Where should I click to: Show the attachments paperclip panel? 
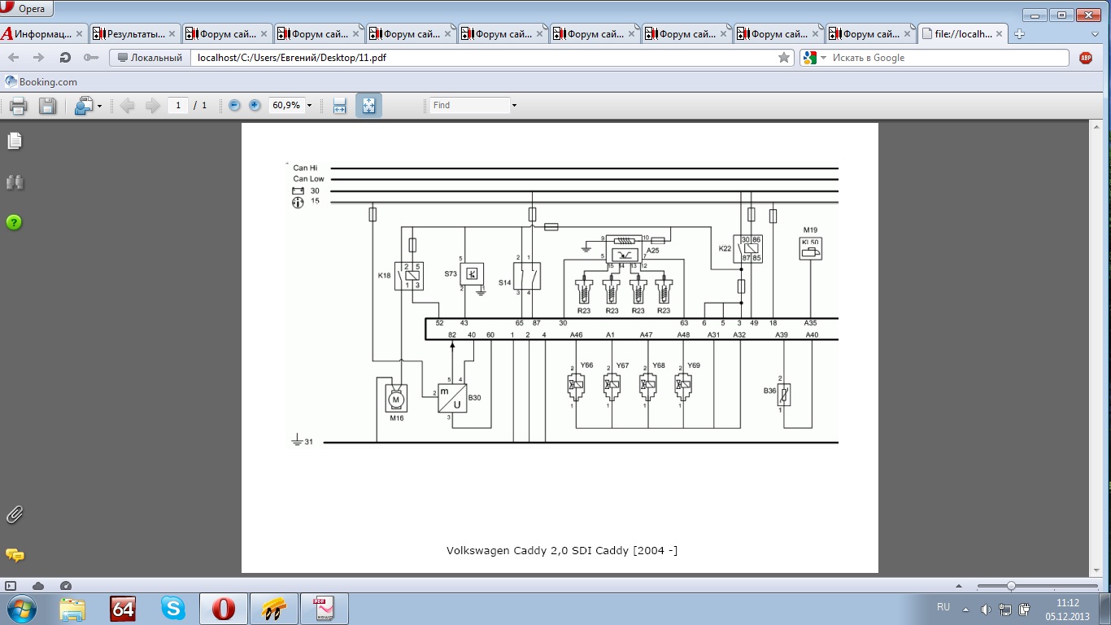point(15,514)
